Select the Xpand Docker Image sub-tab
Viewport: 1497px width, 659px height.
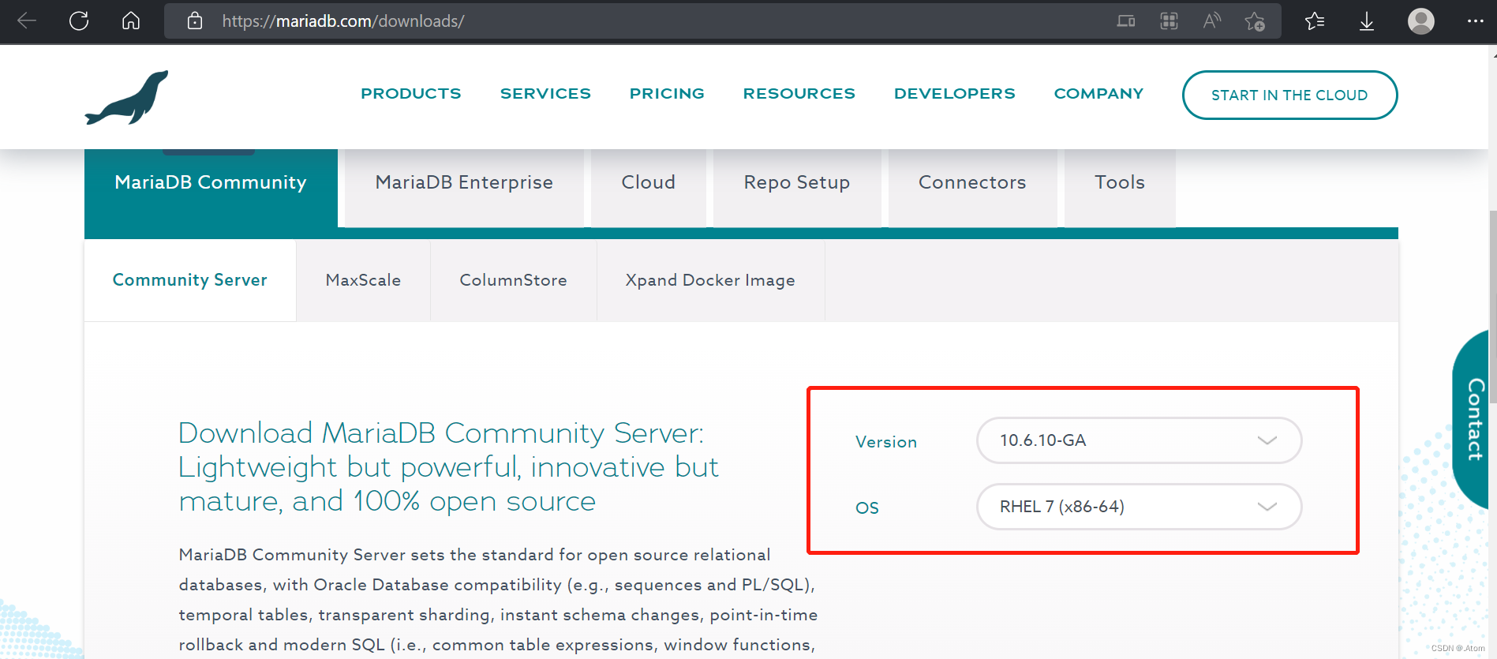pos(710,280)
